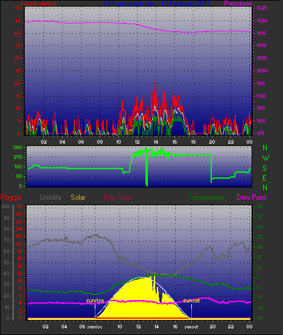Click the sunset marker on solar graph
The image size is (283, 335).
(x=191, y=301)
